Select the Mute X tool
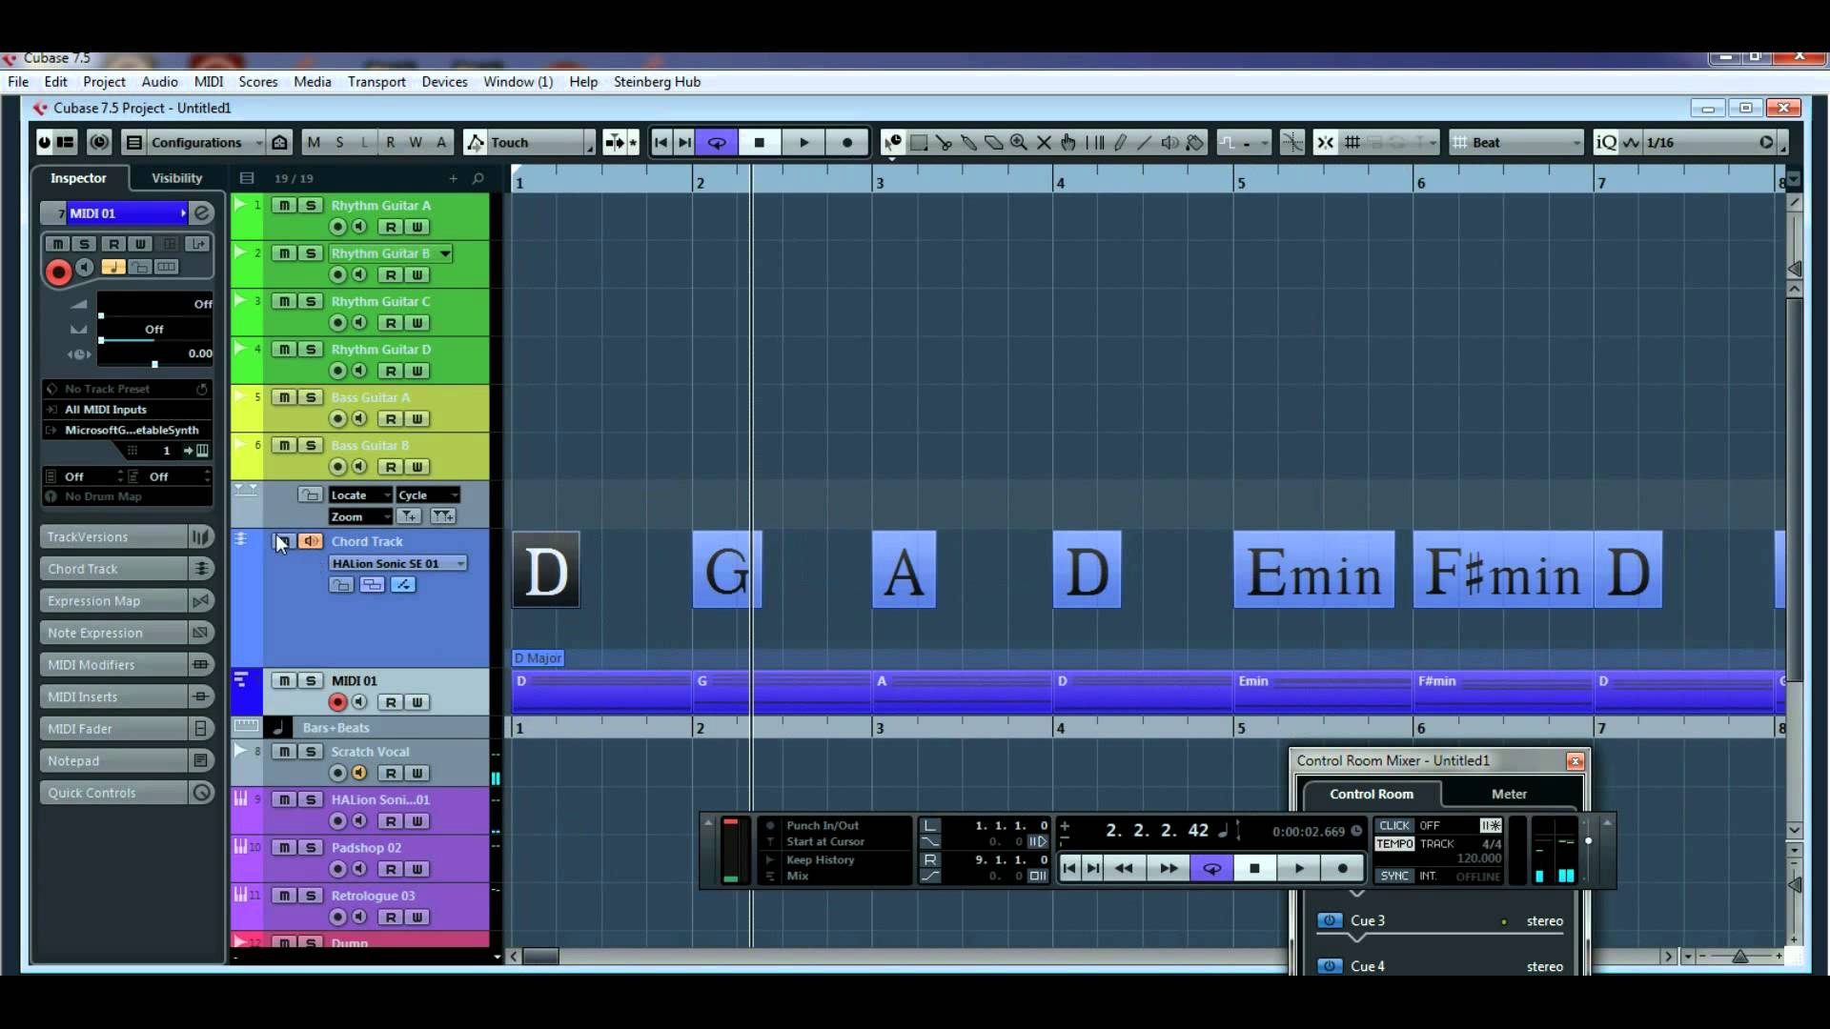Viewport: 1830px width, 1029px height. point(1044,143)
